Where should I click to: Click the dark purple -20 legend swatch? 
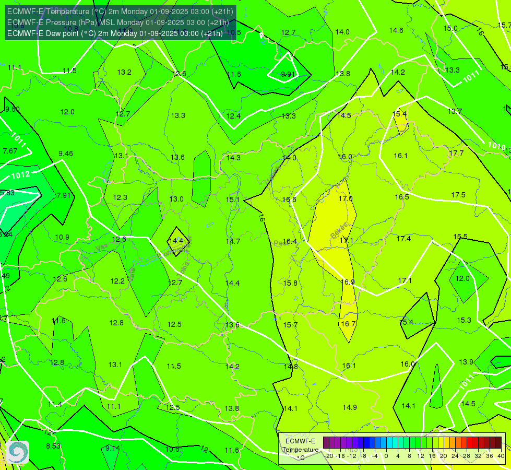click(x=326, y=443)
